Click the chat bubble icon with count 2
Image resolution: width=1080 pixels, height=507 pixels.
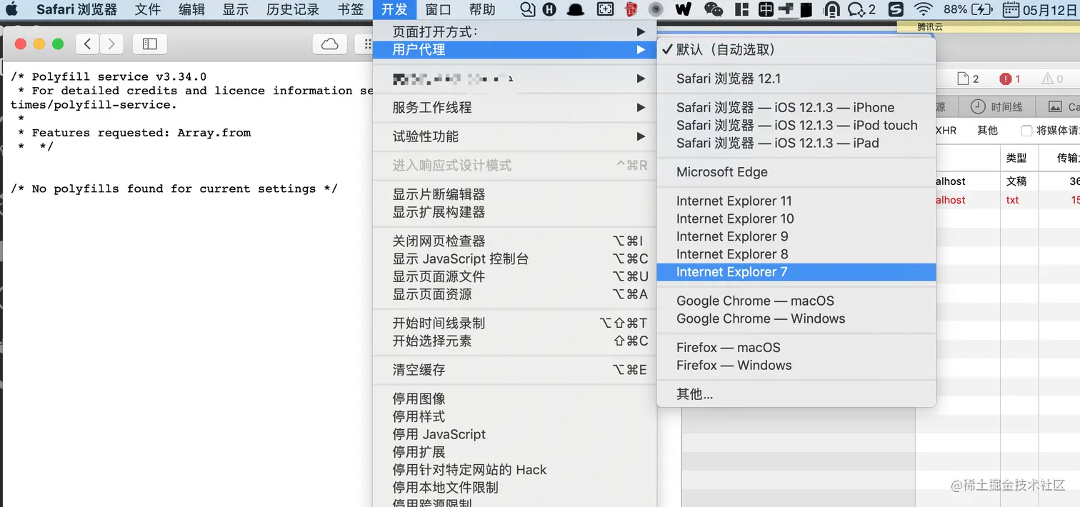coord(861,9)
